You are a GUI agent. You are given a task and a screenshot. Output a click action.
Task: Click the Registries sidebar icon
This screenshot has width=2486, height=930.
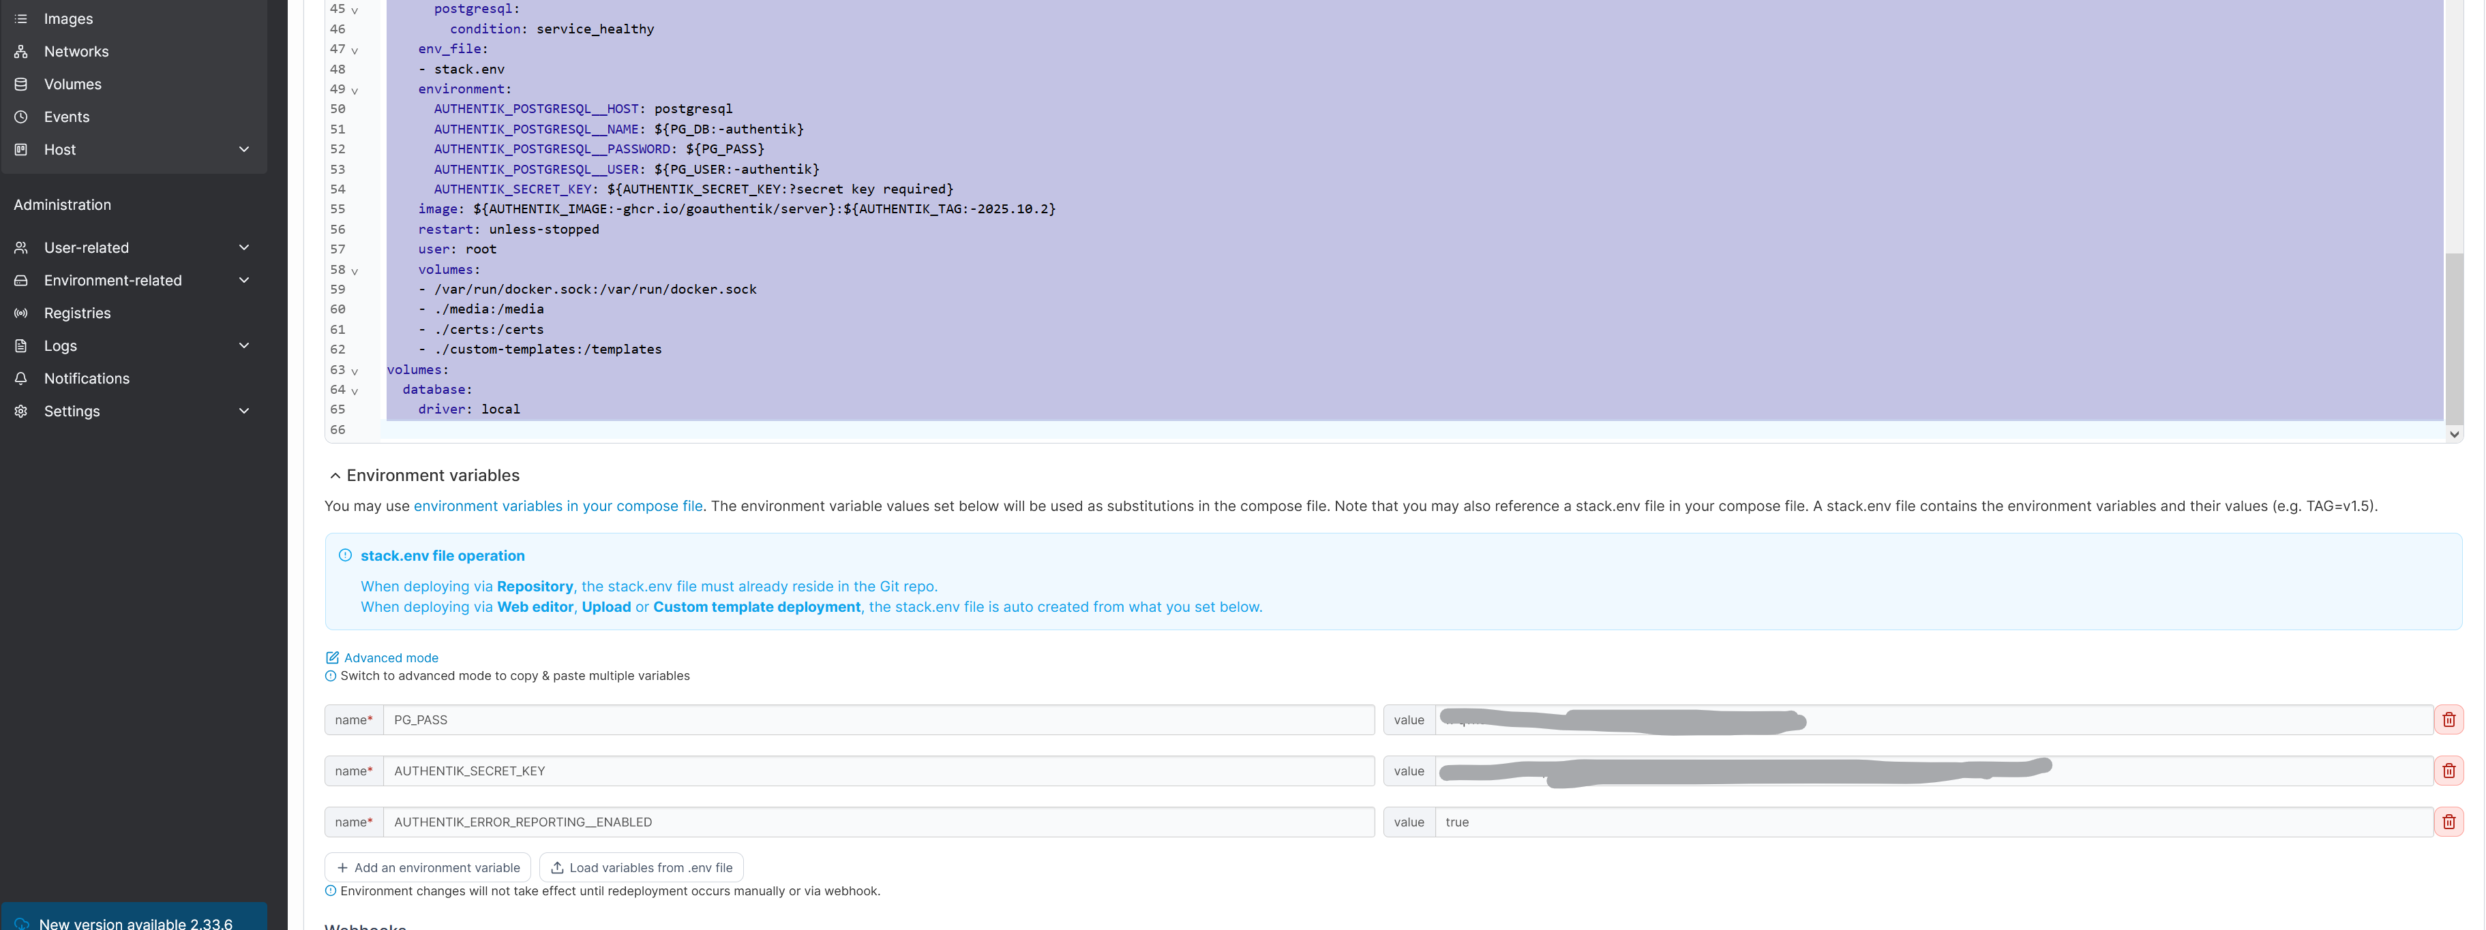point(21,313)
